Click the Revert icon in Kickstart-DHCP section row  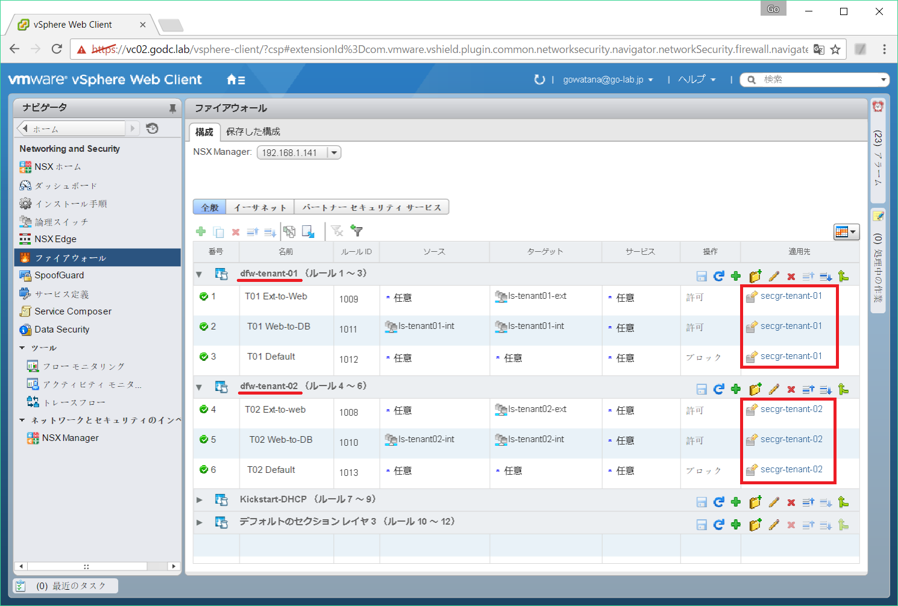(x=718, y=502)
